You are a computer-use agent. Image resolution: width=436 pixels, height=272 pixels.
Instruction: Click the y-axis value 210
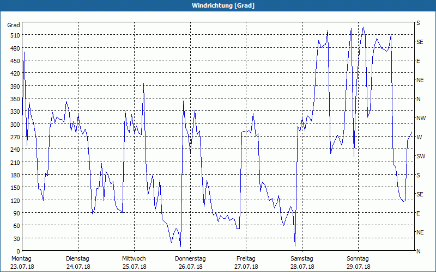point(15,162)
